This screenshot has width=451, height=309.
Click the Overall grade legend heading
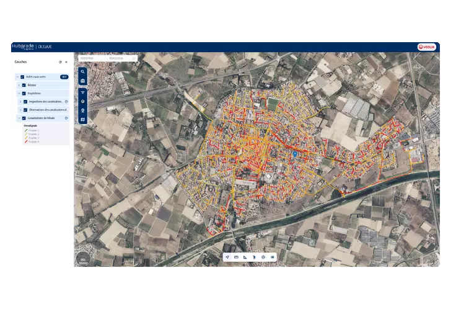coord(30,126)
